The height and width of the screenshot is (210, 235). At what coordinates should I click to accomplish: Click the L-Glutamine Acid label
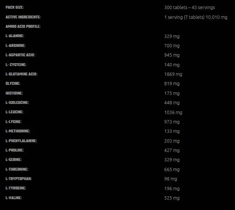click(21, 74)
